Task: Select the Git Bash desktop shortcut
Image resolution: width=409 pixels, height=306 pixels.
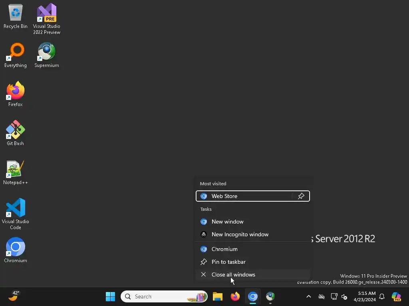Action: point(16,133)
